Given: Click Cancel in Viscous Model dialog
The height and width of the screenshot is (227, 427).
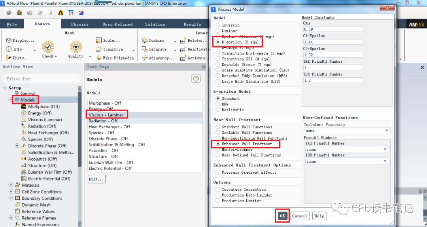Looking at the screenshot, I should click(x=300, y=216).
